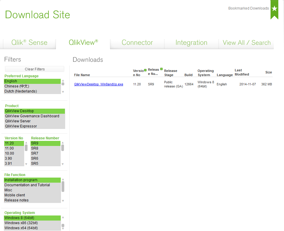Viewport: 284px width, 231px height.
Task: Click build number 12664 cell
Action: (x=189, y=84)
